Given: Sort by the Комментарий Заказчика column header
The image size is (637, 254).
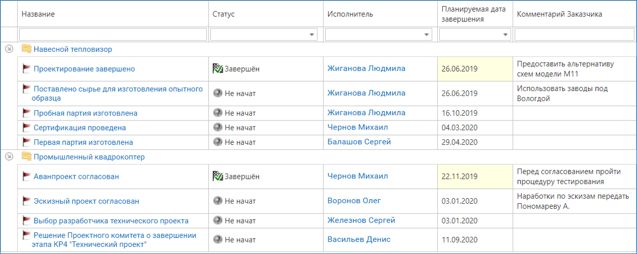Looking at the screenshot, I should pyautogui.click(x=559, y=14).
